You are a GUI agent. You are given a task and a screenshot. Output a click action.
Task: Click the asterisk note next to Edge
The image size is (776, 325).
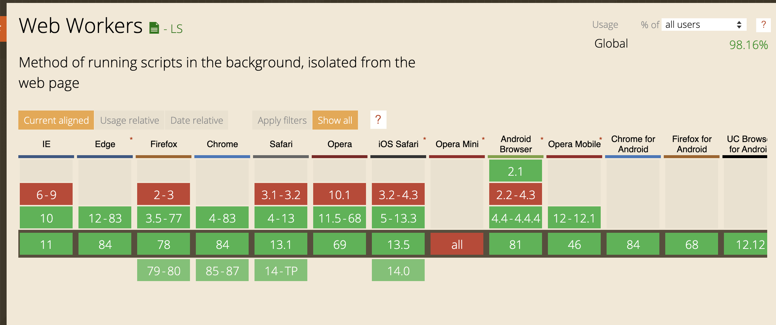click(x=131, y=139)
